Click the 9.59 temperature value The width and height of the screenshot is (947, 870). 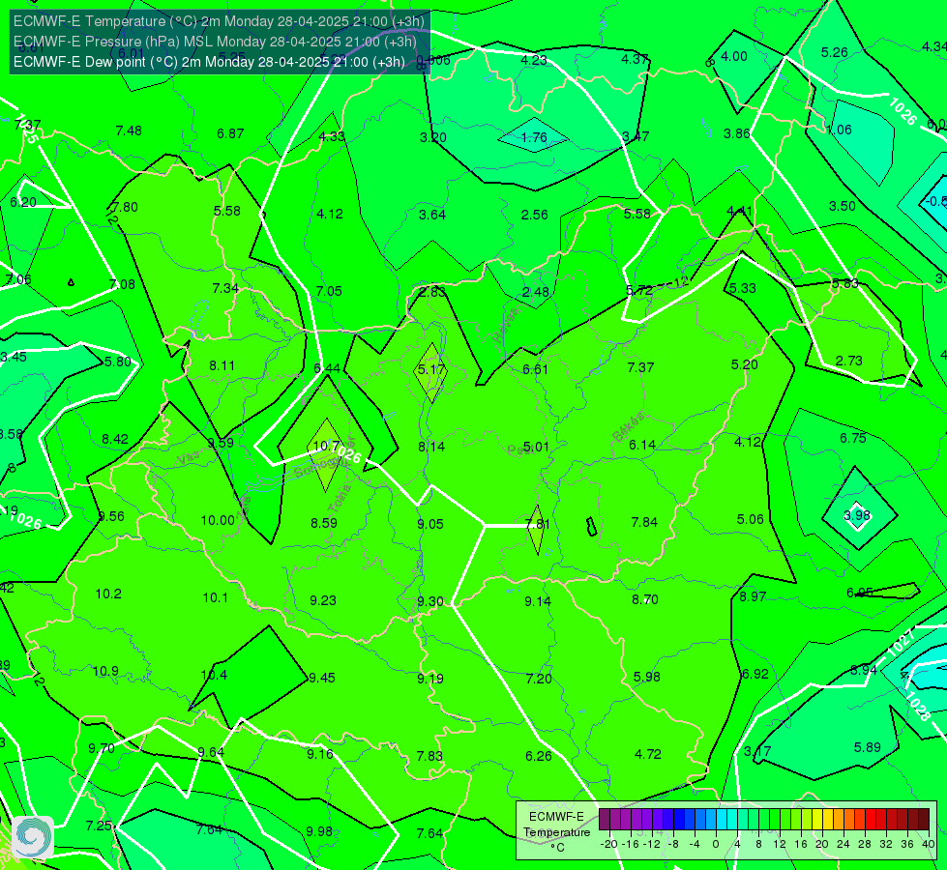[221, 443]
